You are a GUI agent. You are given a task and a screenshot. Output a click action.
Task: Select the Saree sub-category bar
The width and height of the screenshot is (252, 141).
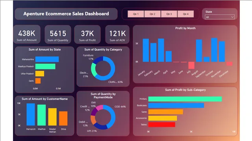[x=165, y=112]
